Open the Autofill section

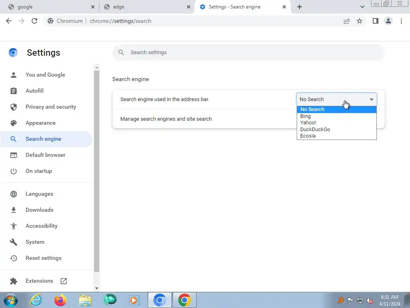[46, 91]
